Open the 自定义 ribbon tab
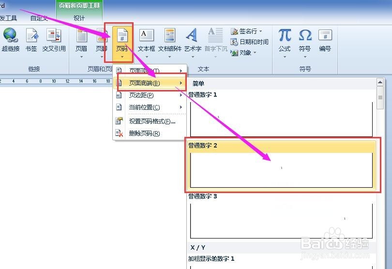This screenshot has height=269, width=392. [x=39, y=18]
